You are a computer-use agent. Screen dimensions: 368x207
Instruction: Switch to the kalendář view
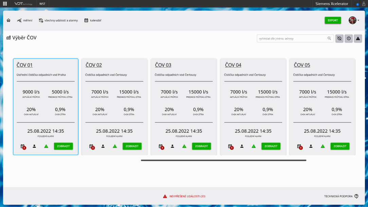coord(93,20)
